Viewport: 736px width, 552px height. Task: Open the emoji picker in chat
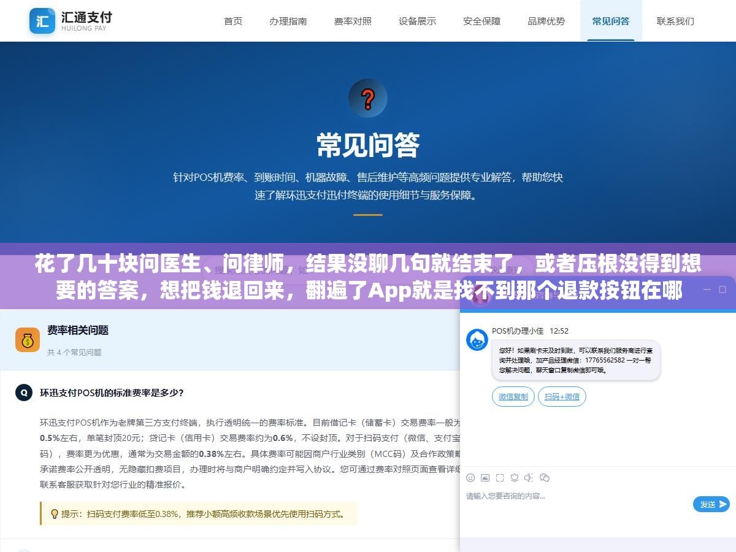470,478
